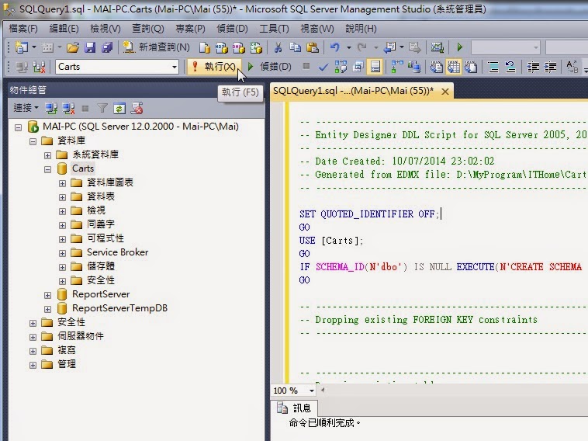Open the 查詢(Q) menu

click(148, 29)
